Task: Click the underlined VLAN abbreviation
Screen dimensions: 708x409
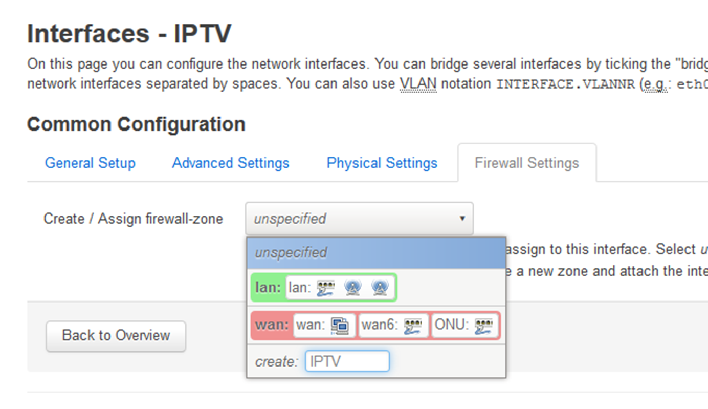Action: click(418, 83)
